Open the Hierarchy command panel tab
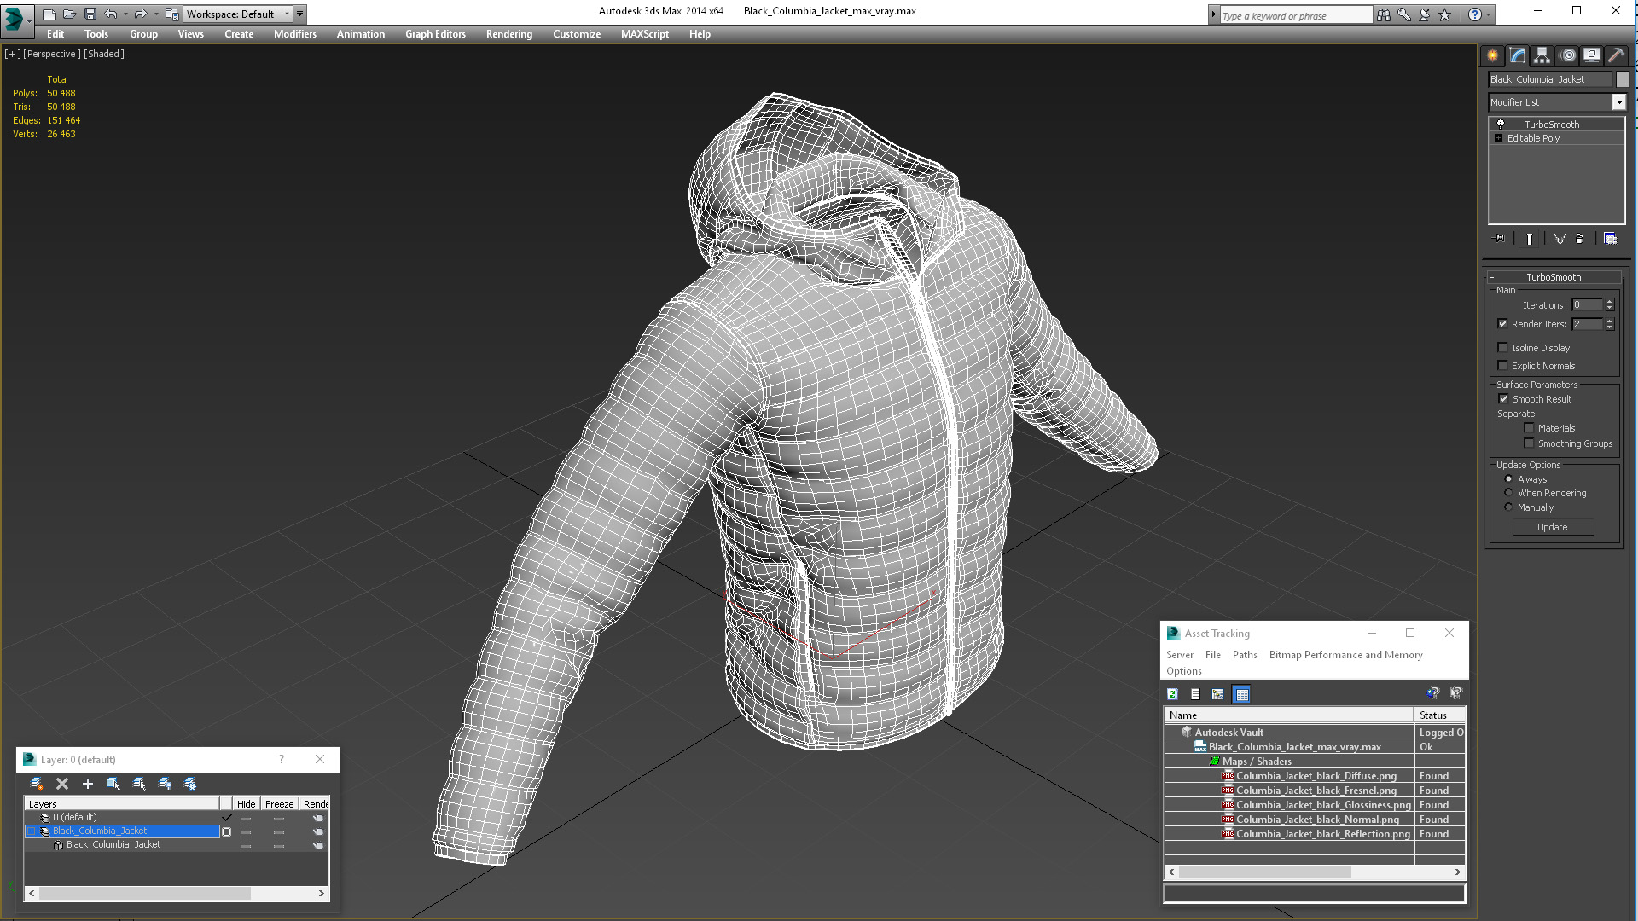 coord(1542,55)
